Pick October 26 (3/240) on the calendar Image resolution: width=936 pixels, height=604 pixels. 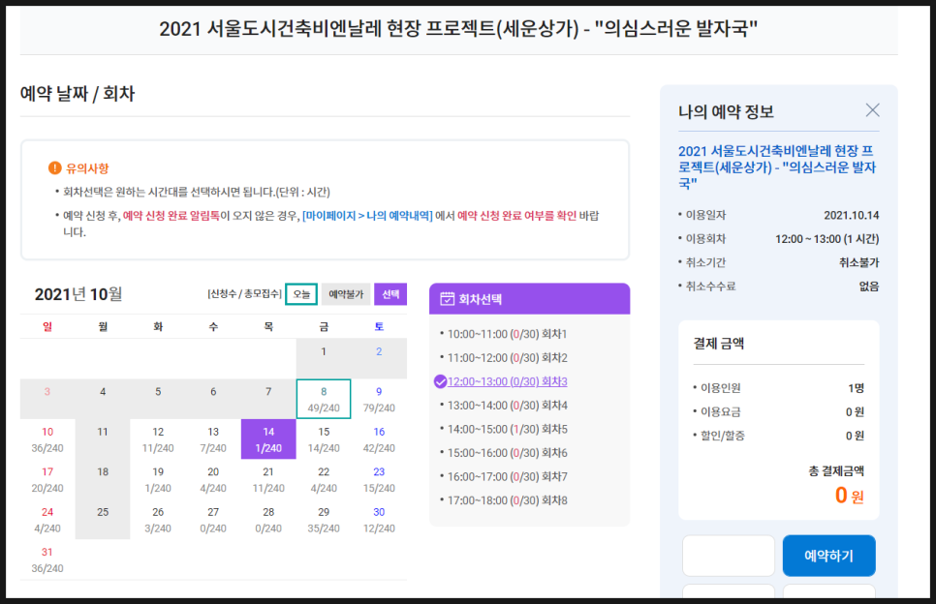(158, 520)
